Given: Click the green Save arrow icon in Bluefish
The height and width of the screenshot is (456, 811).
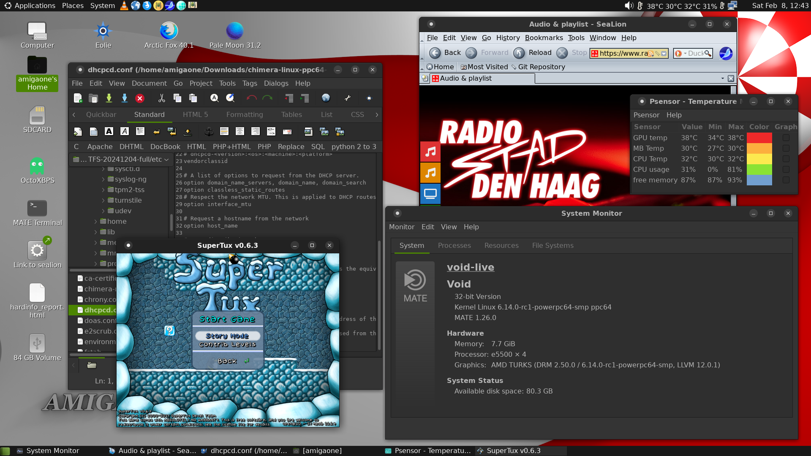Looking at the screenshot, I should pyautogui.click(x=109, y=98).
